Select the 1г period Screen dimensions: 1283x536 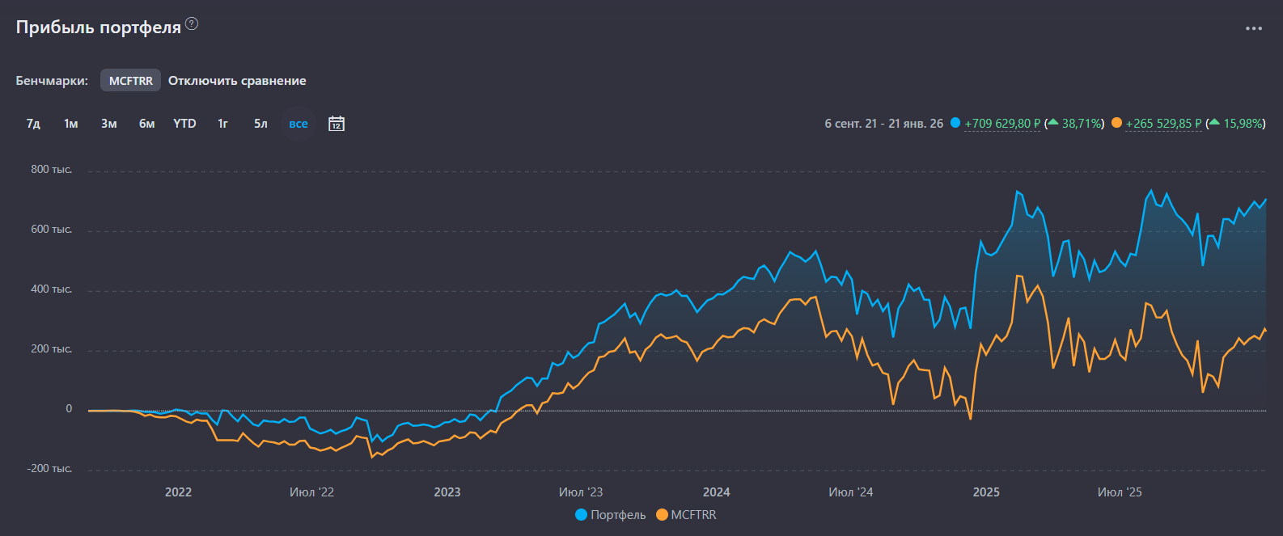coord(222,124)
